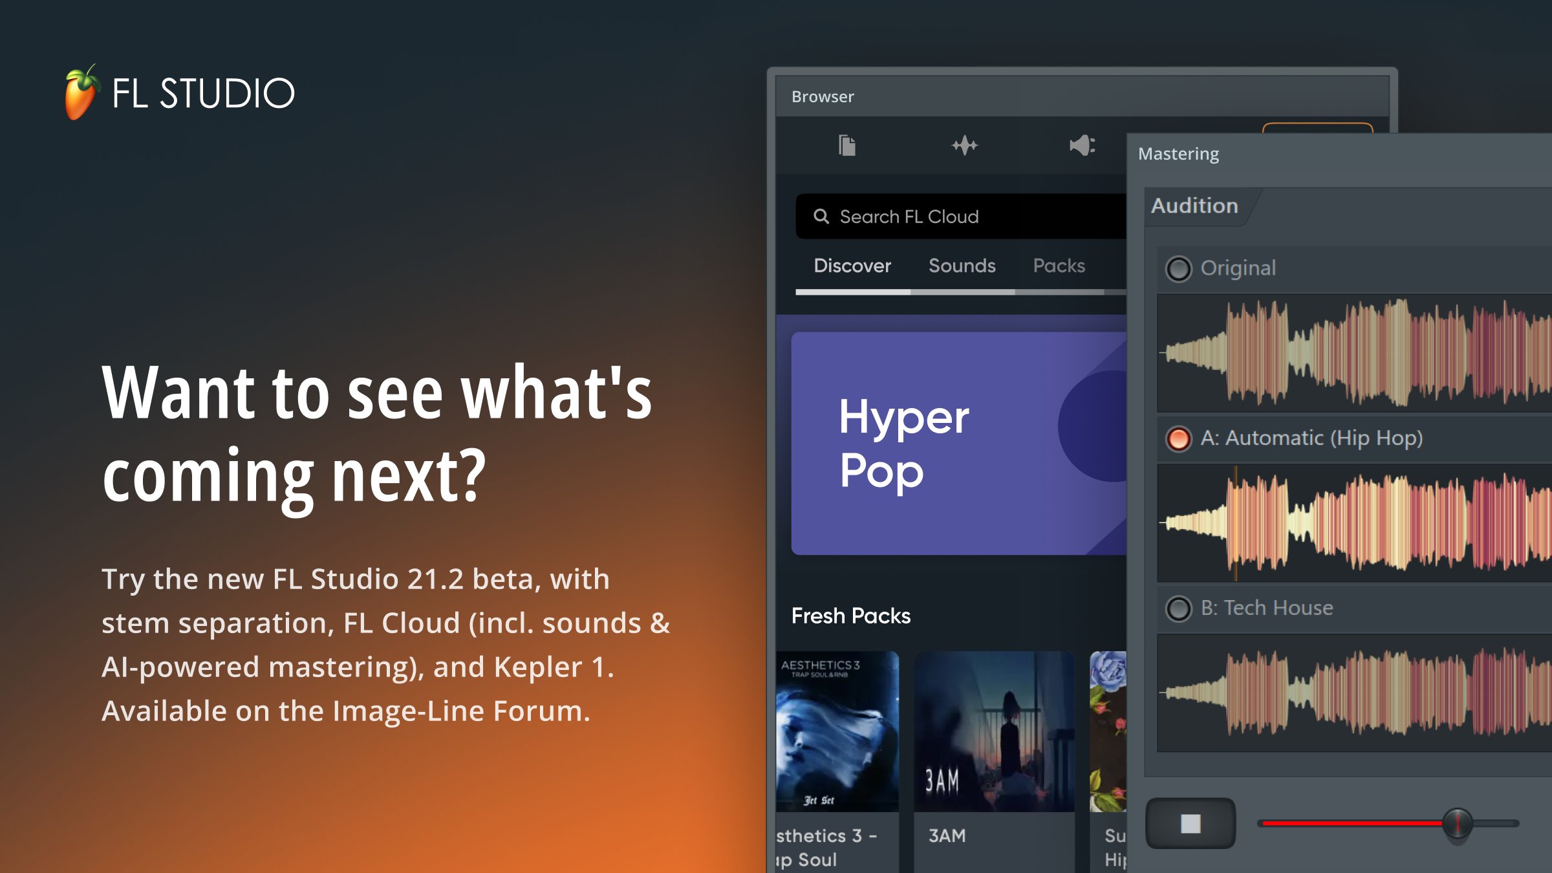Click the FL STUDIO wordmark
The height and width of the screenshot is (873, 1552).
pyautogui.click(x=203, y=94)
